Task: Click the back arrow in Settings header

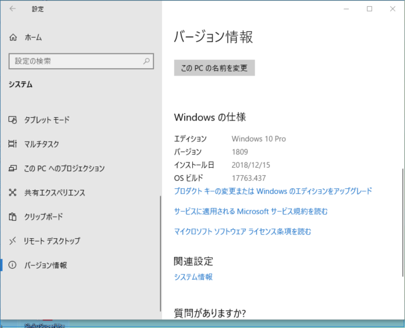Action: pyautogui.click(x=13, y=9)
